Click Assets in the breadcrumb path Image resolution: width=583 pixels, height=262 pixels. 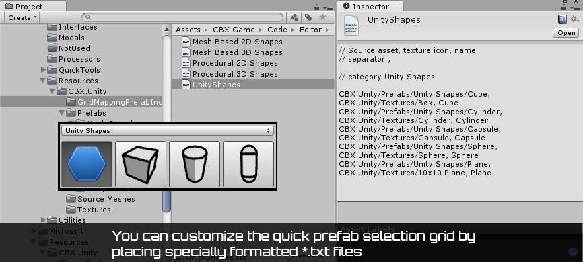point(188,30)
